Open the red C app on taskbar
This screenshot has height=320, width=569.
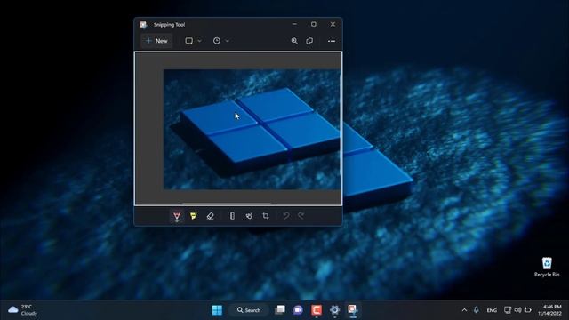(317, 310)
